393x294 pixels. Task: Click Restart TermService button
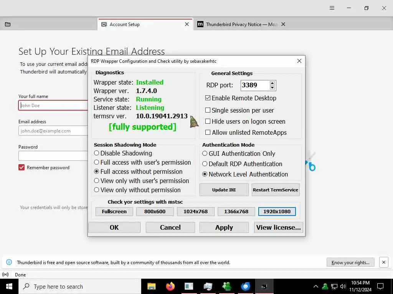276,190
